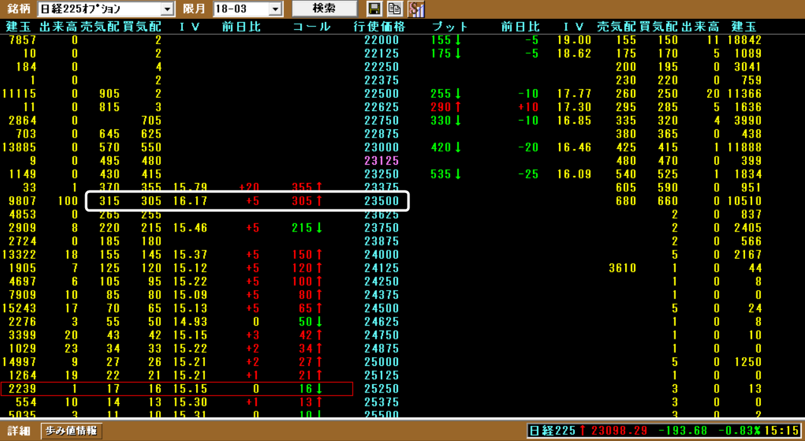Click the red put price 290
The width and height of the screenshot is (805, 441).
click(x=441, y=107)
